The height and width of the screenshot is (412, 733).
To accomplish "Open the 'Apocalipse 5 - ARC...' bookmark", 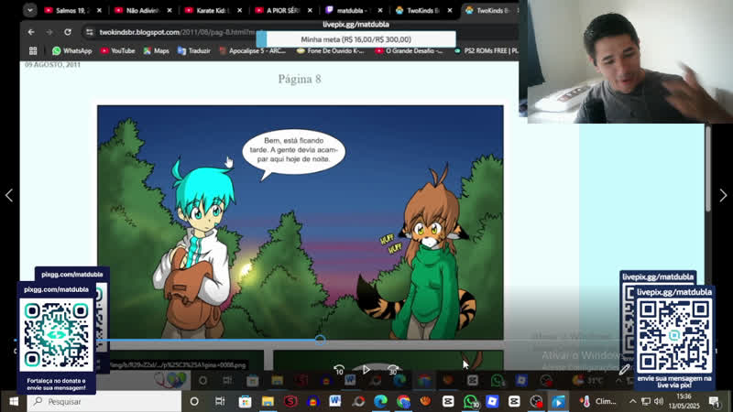I will pos(253,50).
